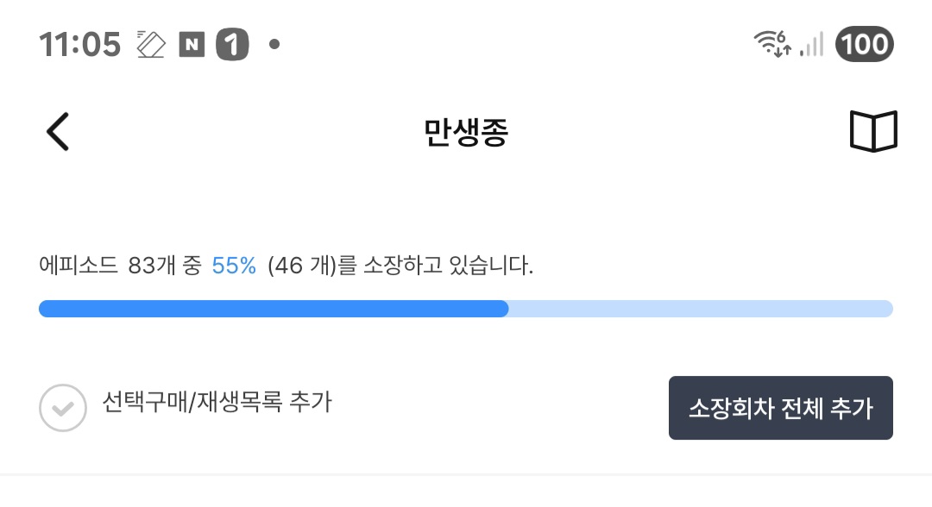Screen dimensions: 932x507
Task: Click the 선택구매/재생목록 추가 label text
Action: [217, 402]
